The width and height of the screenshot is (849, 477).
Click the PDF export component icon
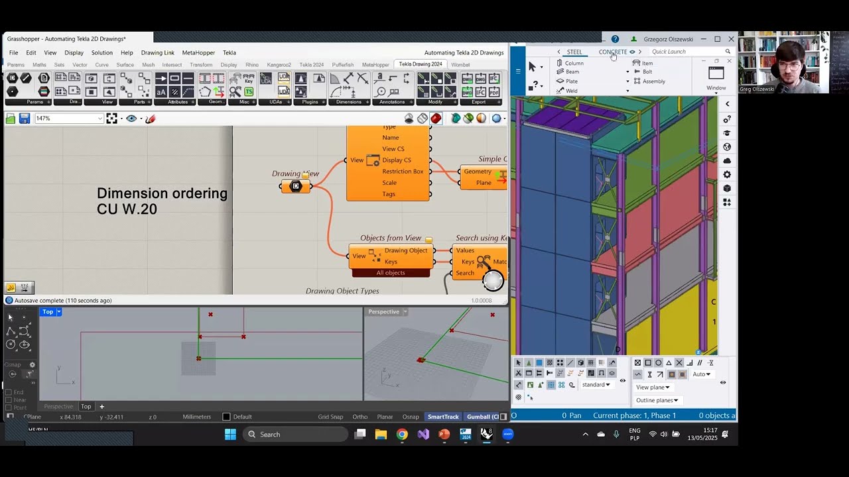(x=493, y=91)
